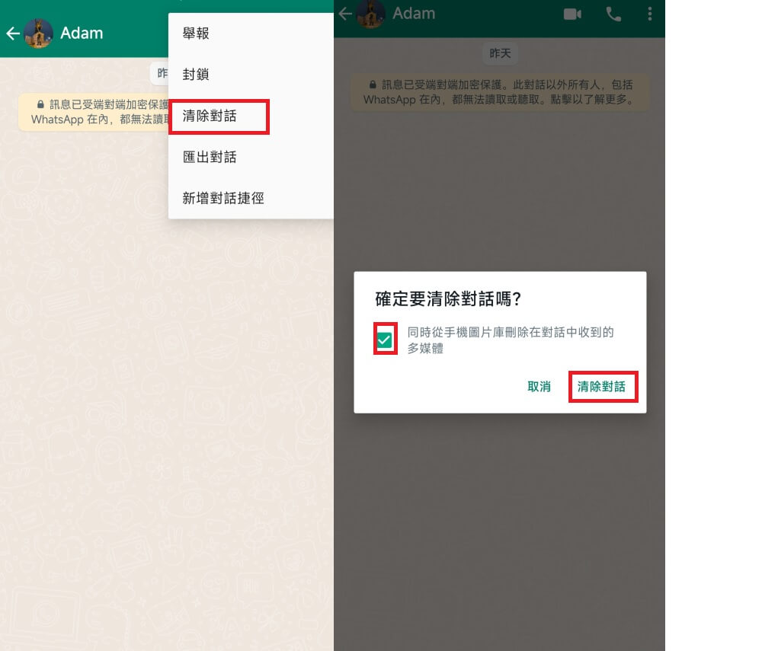The image size is (762, 651).
Task: Select 舉報 to report the contact
Action: [195, 34]
